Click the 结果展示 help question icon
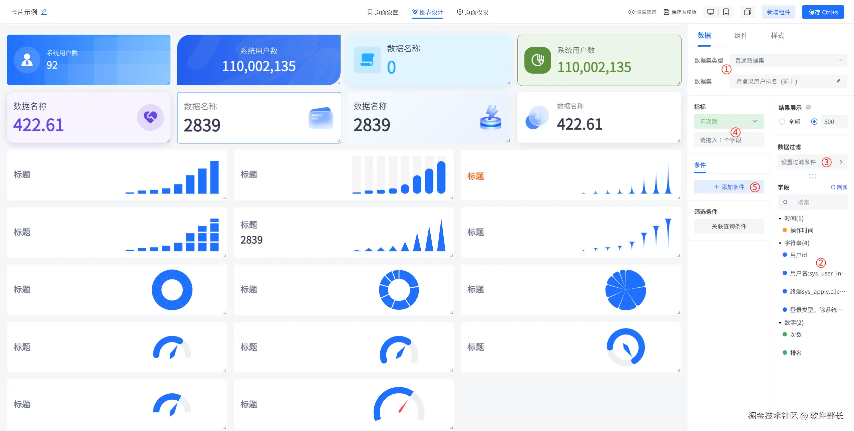The height and width of the screenshot is (431, 854). tap(808, 107)
